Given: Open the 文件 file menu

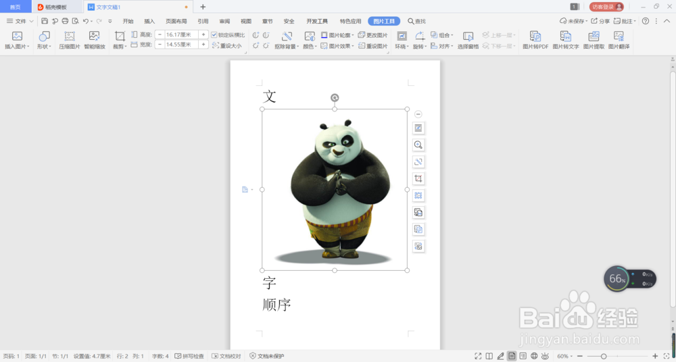Looking at the screenshot, I should (x=20, y=21).
